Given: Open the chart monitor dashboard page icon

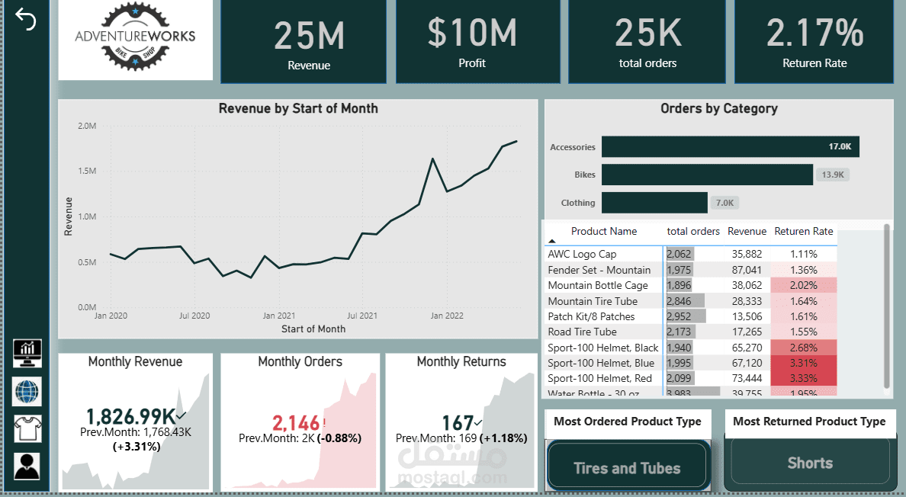Looking at the screenshot, I should pos(27,353).
